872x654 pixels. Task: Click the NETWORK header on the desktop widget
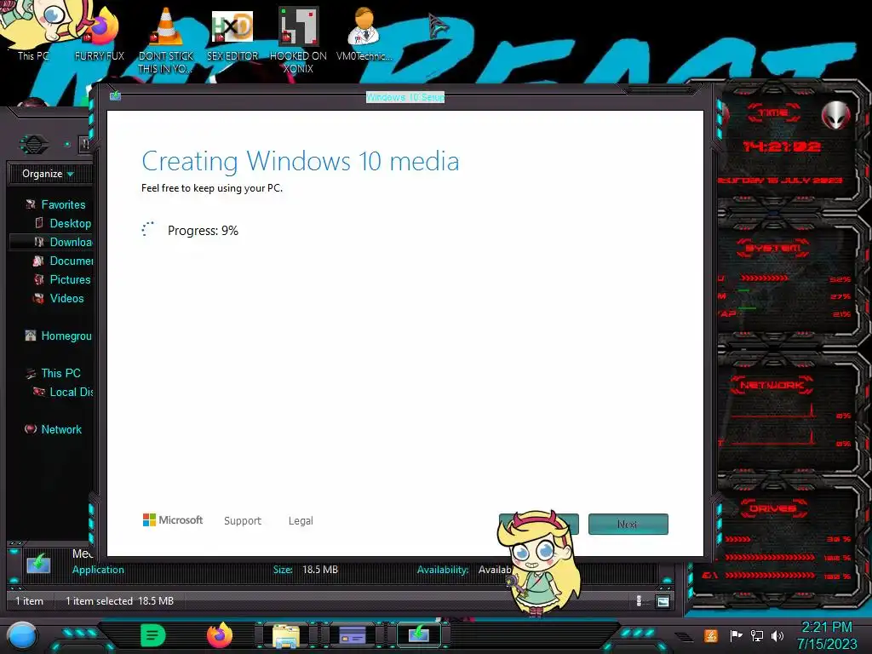click(772, 385)
